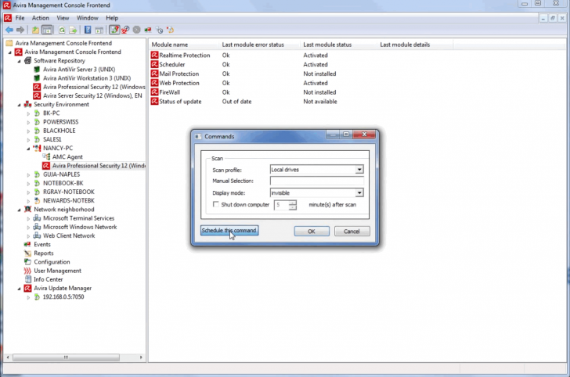The image size is (570, 377).
Task: Click the Avira icon beside Realtime Protection
Action: 154,55
